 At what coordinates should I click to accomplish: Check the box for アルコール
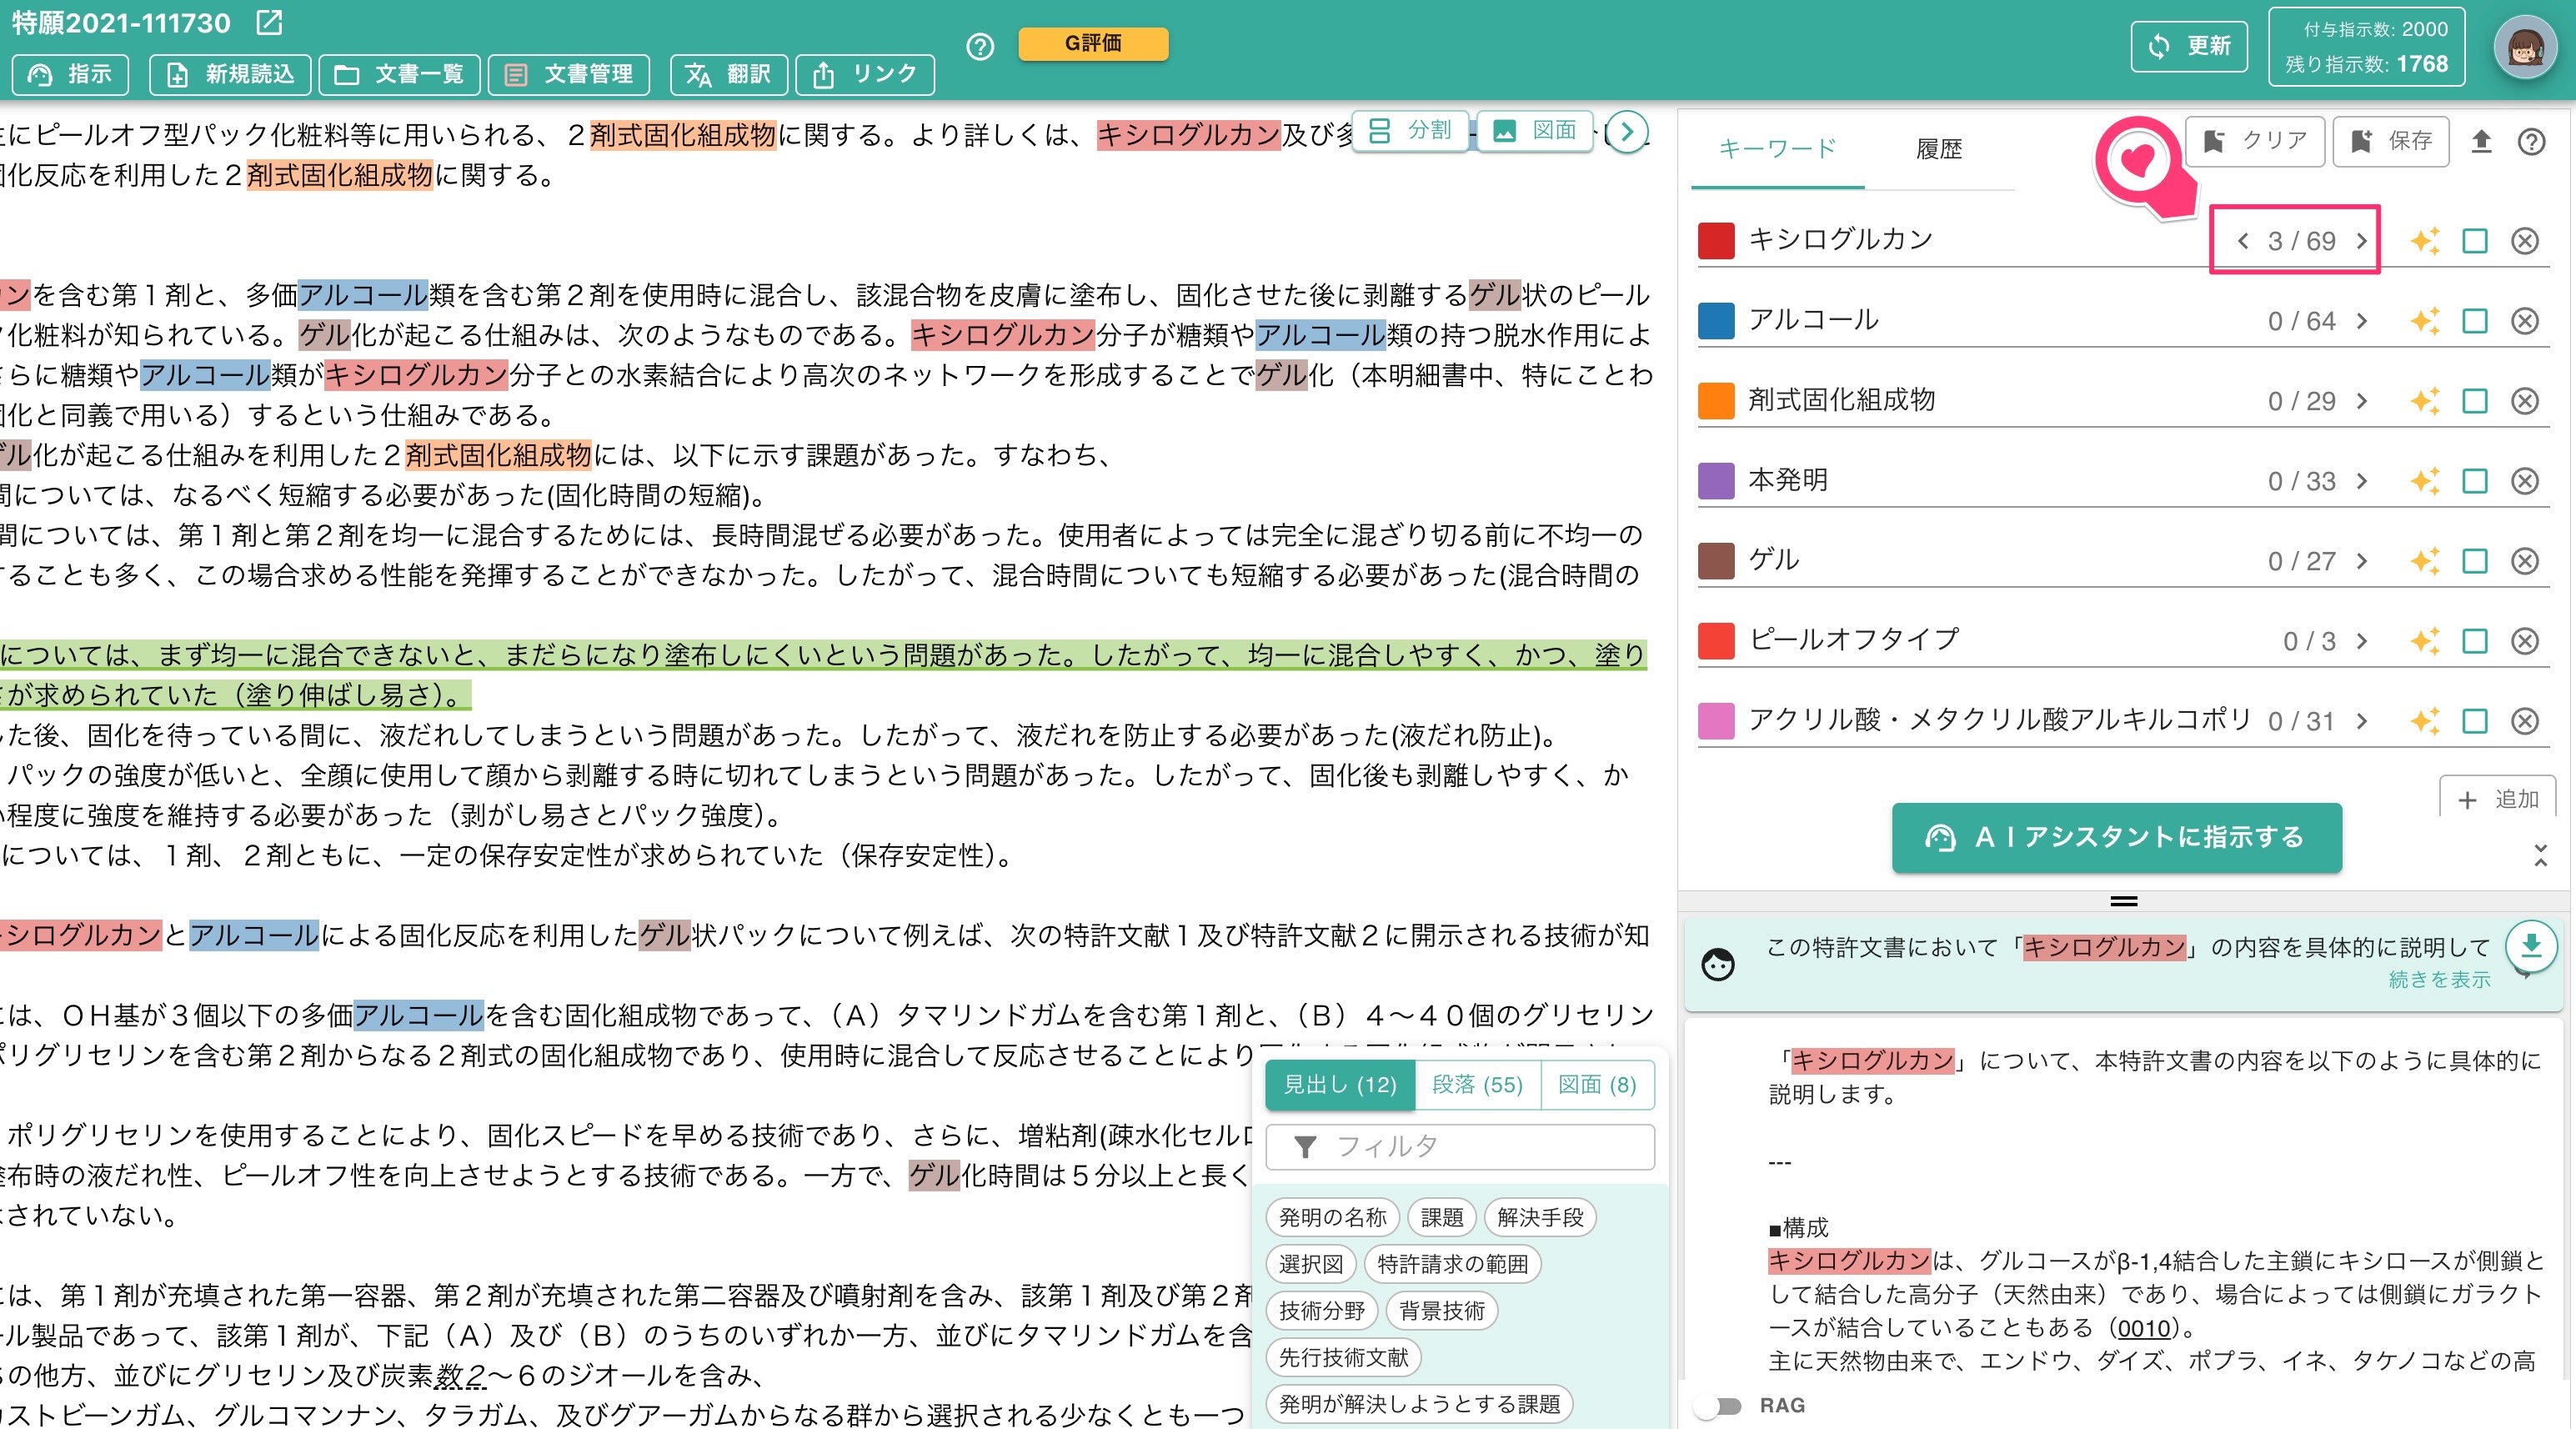coord(2475,321)
